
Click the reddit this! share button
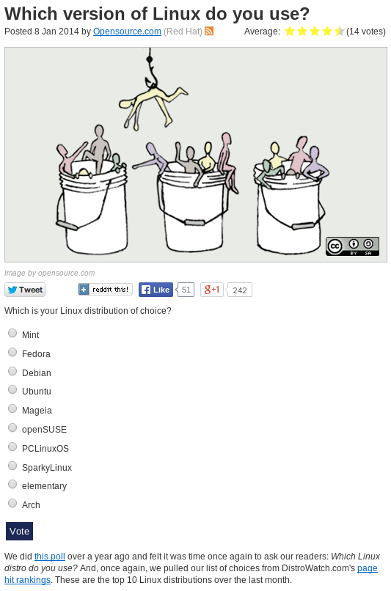coord(105,289)
